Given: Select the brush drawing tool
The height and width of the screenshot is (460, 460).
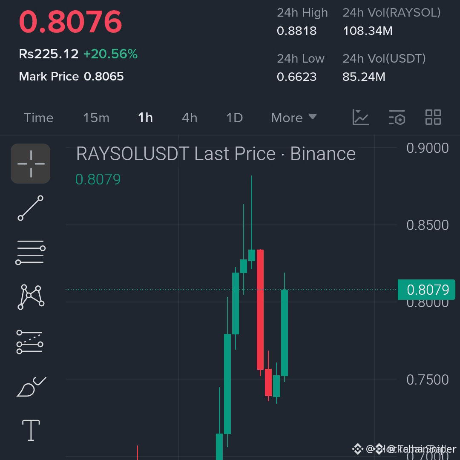Looking at the screenshot, I should click(31, 387).
